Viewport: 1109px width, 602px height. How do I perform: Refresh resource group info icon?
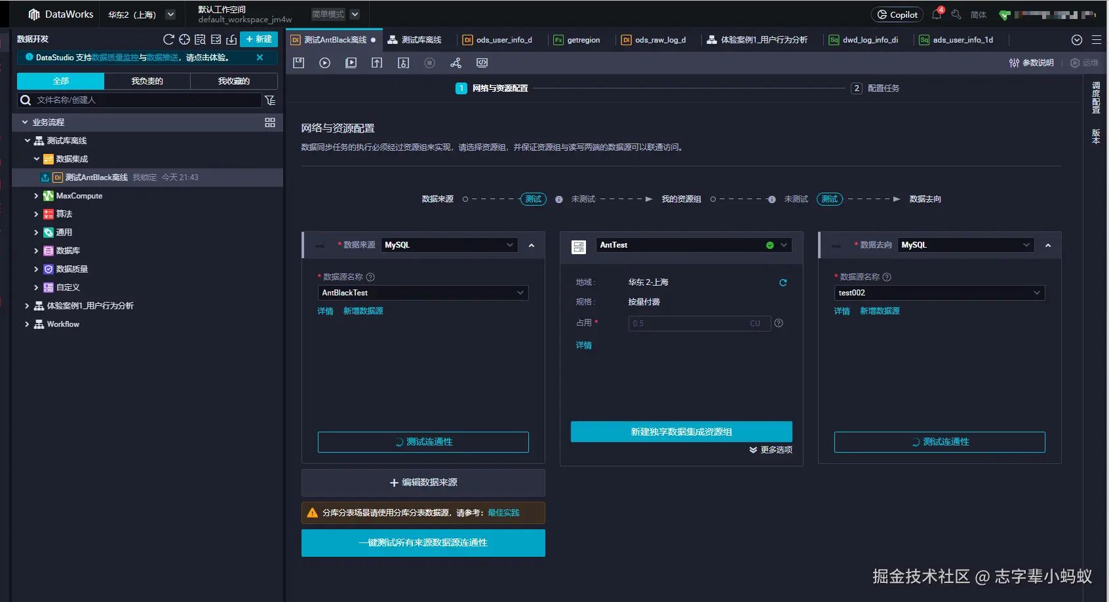pyautogui.click(x=783, y=283)
